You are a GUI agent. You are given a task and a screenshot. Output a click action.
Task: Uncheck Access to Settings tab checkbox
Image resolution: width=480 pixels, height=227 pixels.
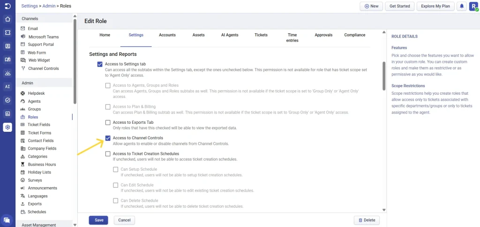pyautogui.click(x=99, y=64)
